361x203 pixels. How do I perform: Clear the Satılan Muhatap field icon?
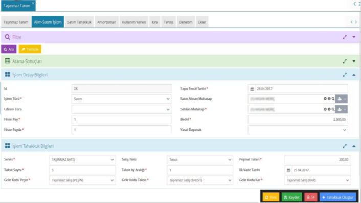coord(325,109)
